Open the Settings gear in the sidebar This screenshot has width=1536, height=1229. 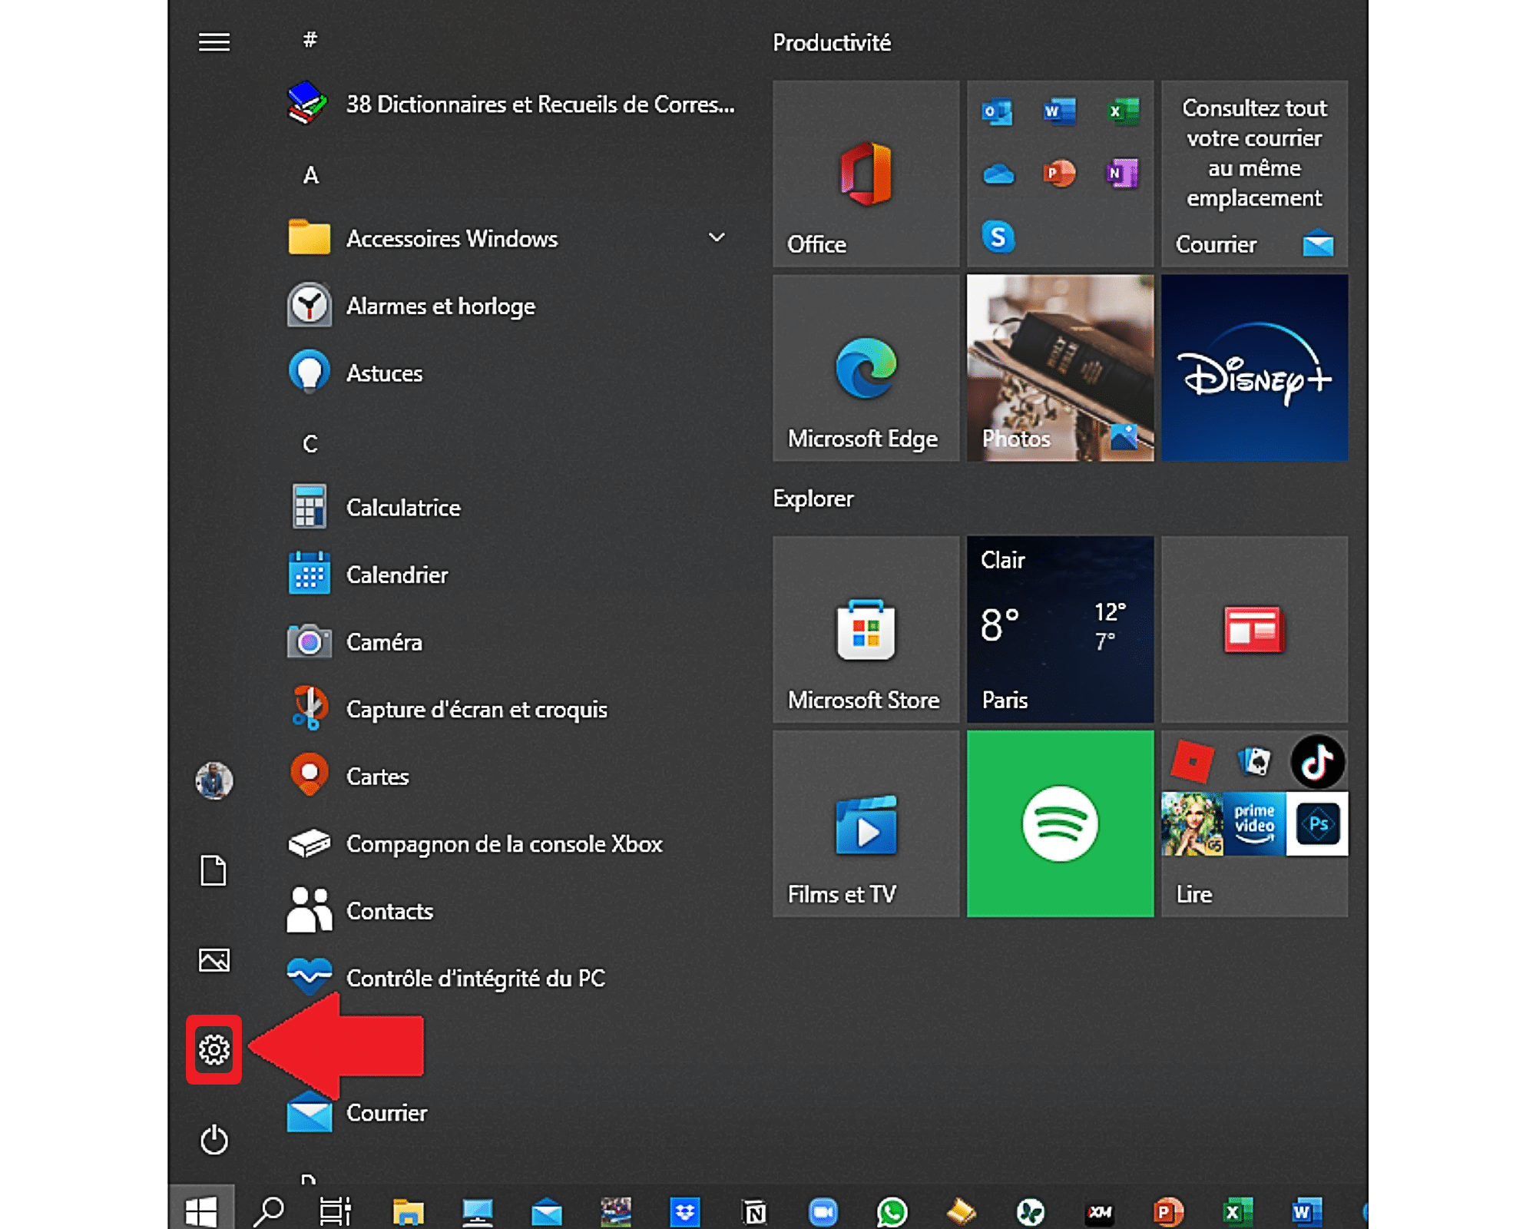click(214, 1049)
